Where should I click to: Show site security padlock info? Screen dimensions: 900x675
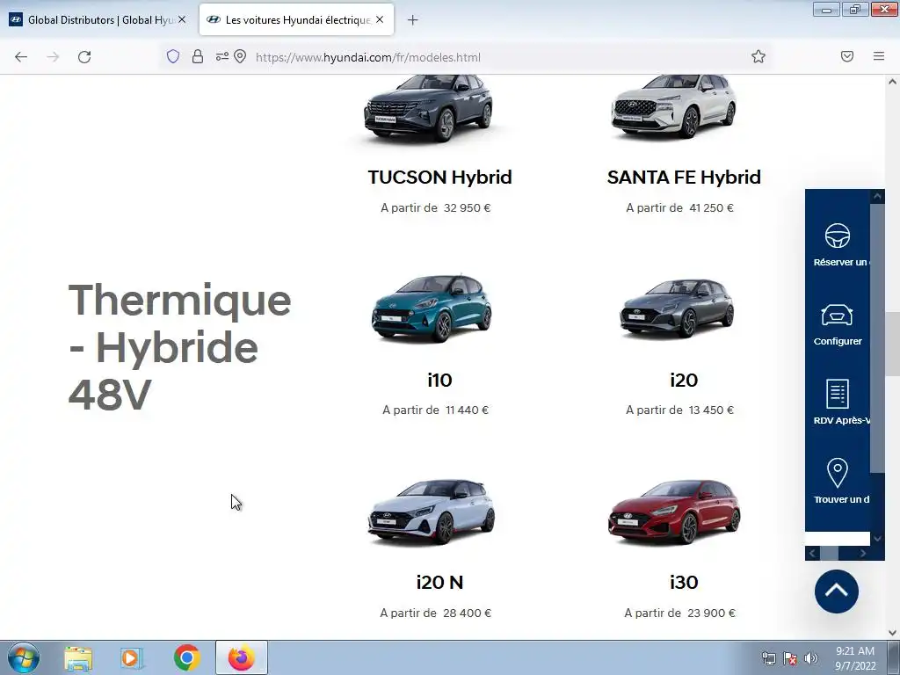[198, 56]
